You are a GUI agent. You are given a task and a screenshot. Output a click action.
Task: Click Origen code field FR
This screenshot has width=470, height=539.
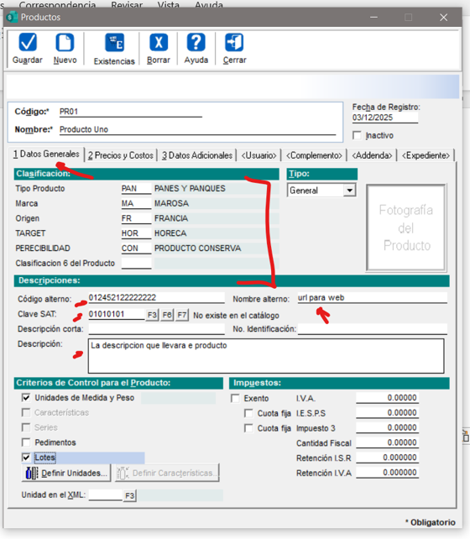[136, 218]
